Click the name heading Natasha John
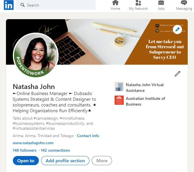This screenshot has height=172, width=194. pos(34,87)
